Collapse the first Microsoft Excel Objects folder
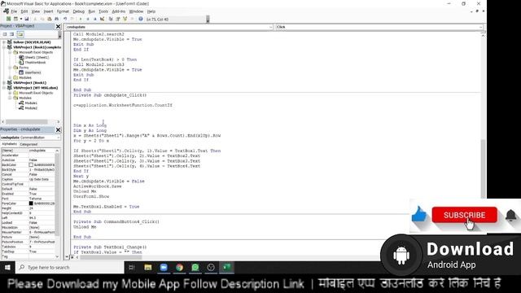The image size is (521, 293). [10, 52]
